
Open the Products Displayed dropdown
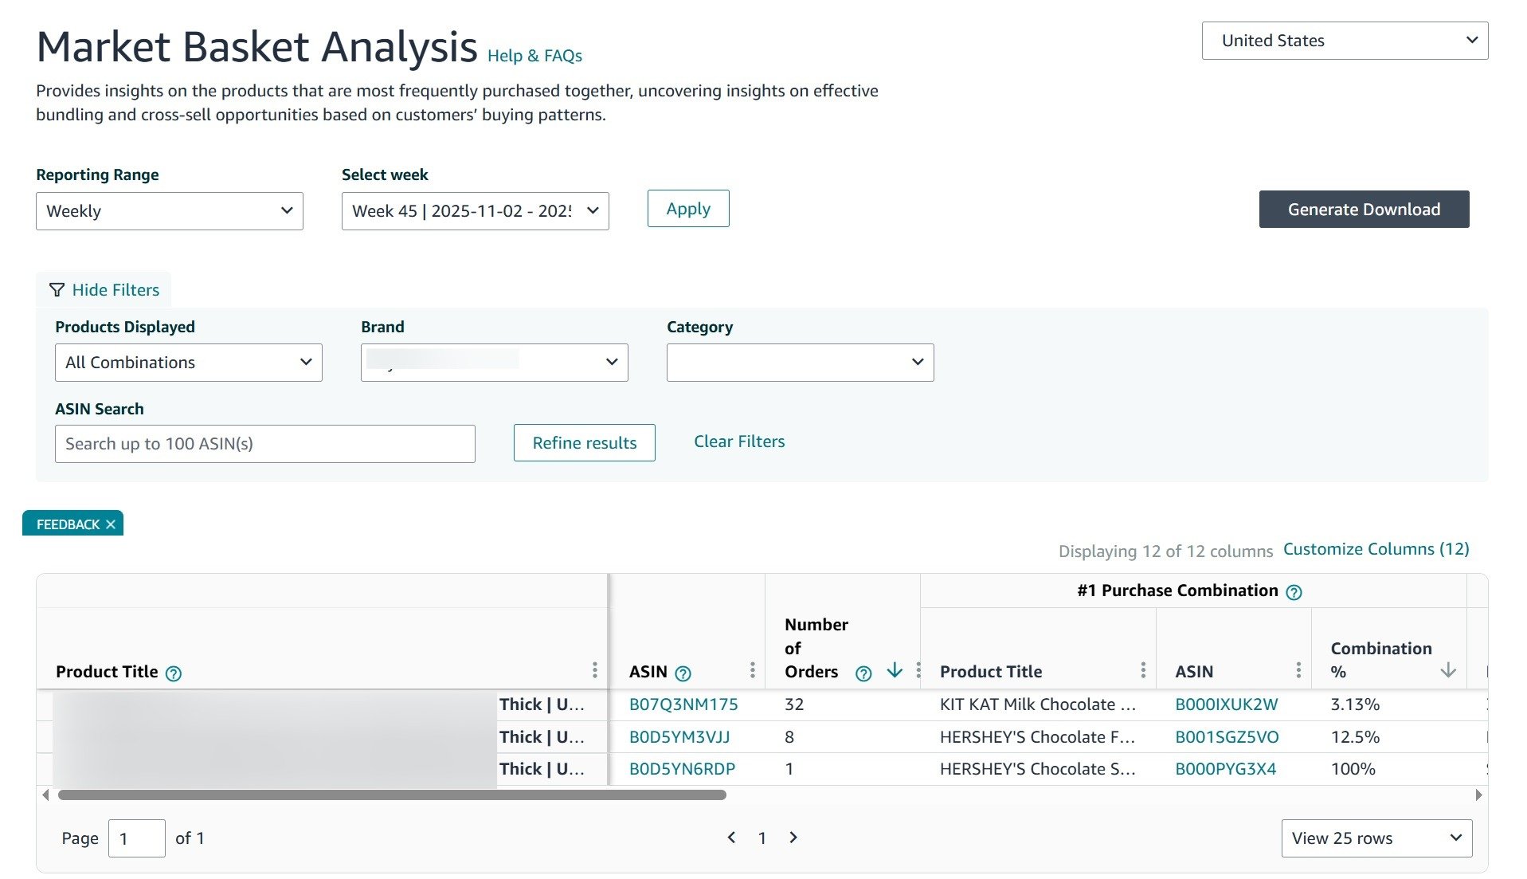(188, 363)
